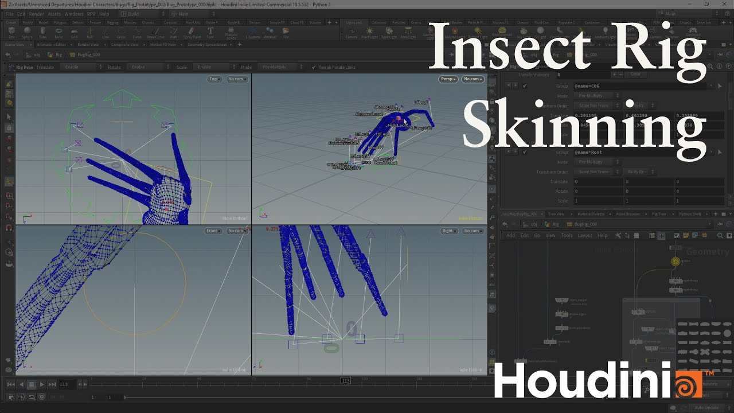Select the Box shelf tool
This screenshot has width=734, height=413.
(11, 32)
